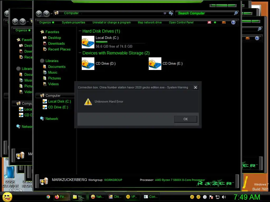Toggle the preview pane in the background window
The height and width of the screenshot is (202, 270).
pyautogui.click(x=248, y=38)
